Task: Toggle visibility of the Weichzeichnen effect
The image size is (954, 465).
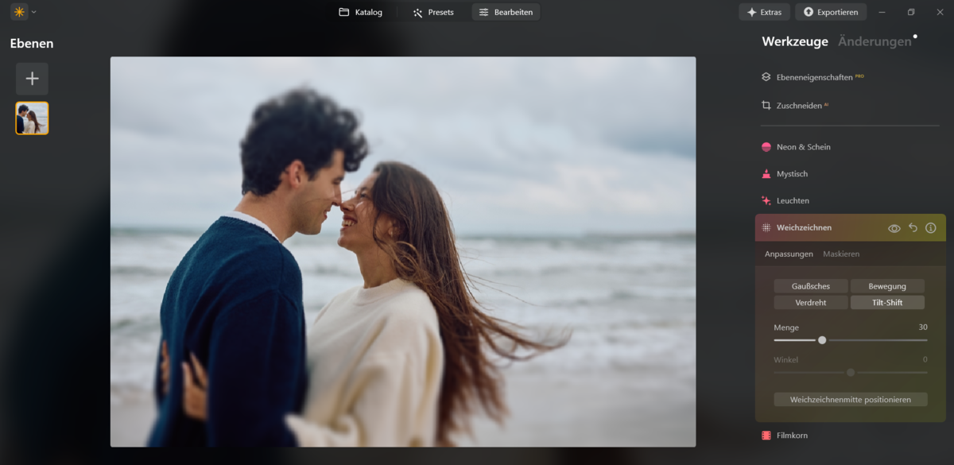Action: pos(895,227)
